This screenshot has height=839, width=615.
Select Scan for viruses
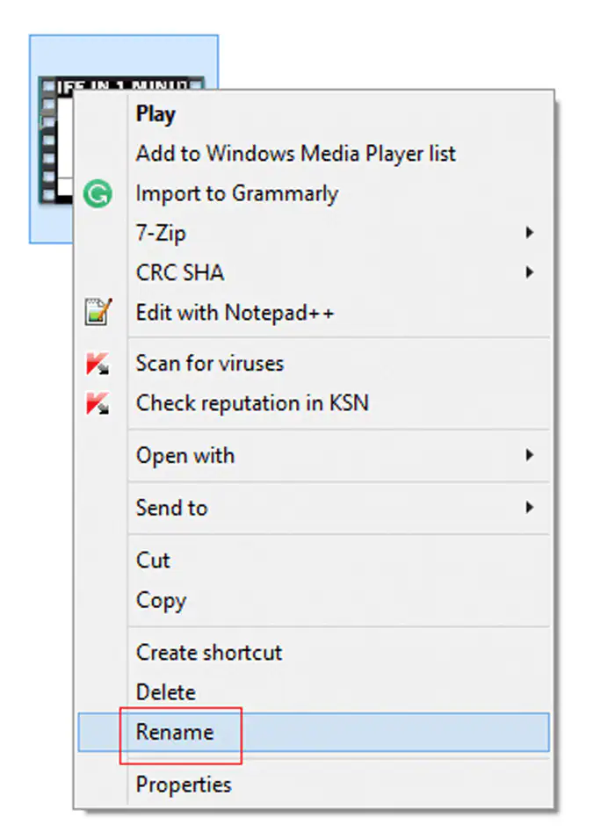[209, 364]
